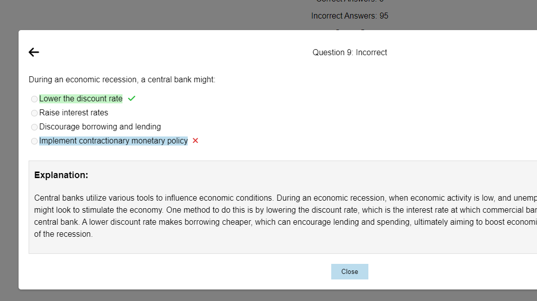Select the 'Lower the discount rate' radio button
The image size is (537, 301).
click(x=34, y=99)
